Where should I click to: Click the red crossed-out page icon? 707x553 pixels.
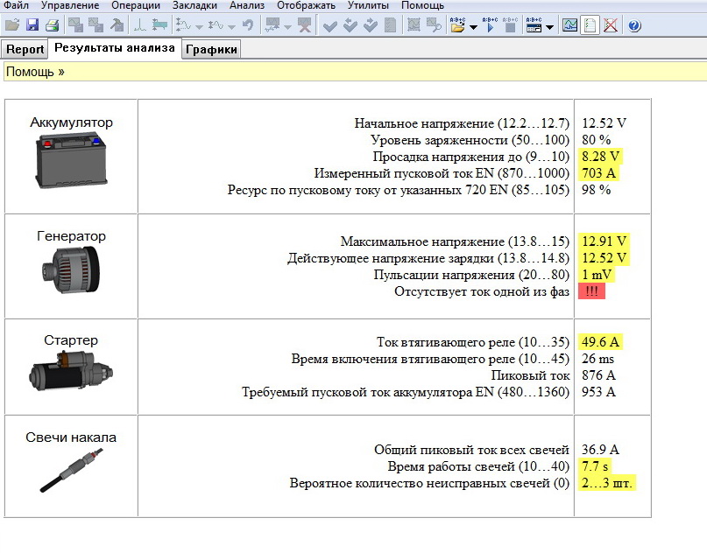[x=611, y=26]
